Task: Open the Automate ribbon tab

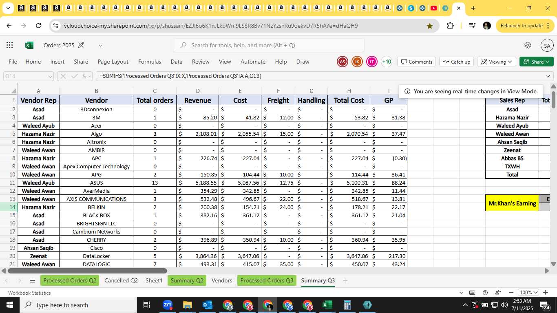Action: tap(253, 62)
